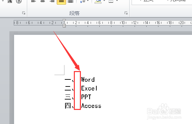Click the distributed alignment icon
Image resolution: width=192 pixels, height=124 pixels.
point(70,1)
